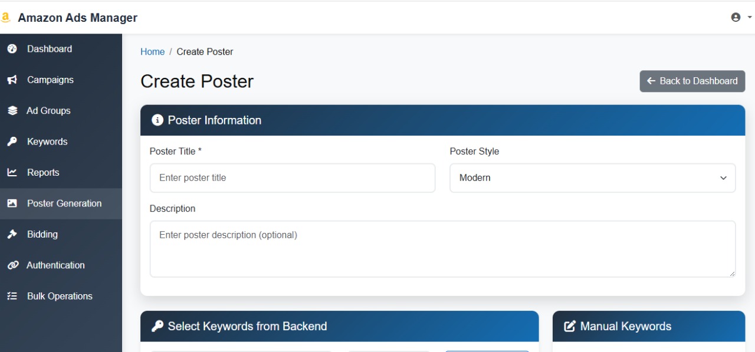755x352 pixels.
Task: Click the Ad Groups layers icon
Action: (12, 111)
